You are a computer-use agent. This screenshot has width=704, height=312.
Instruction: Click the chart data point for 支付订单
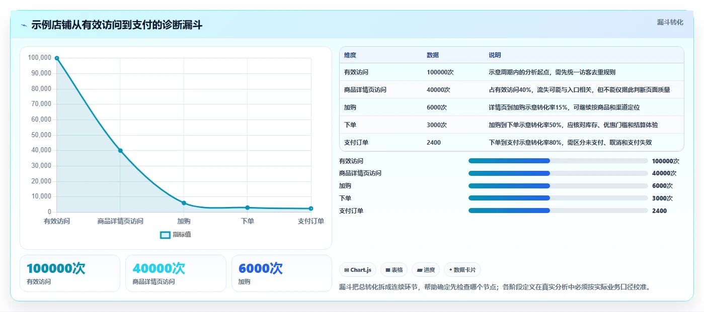[x=311, y=209]
